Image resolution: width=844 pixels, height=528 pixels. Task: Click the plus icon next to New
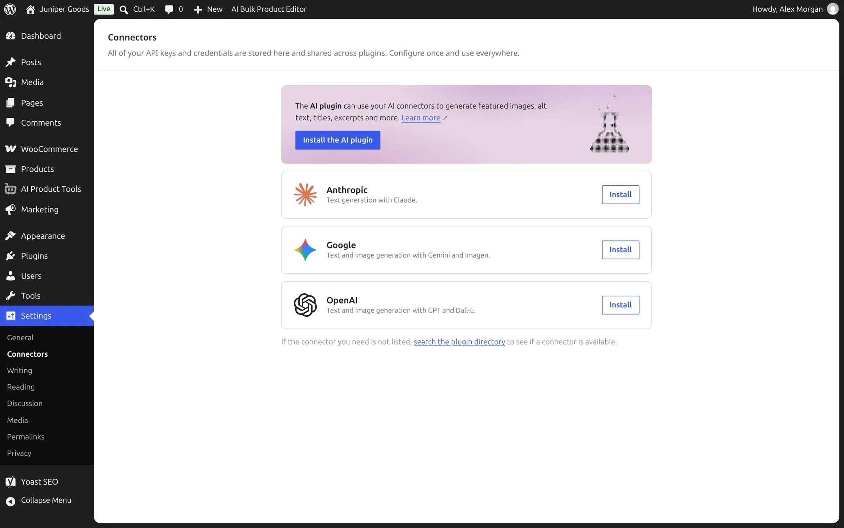click(x=198, y=9)
